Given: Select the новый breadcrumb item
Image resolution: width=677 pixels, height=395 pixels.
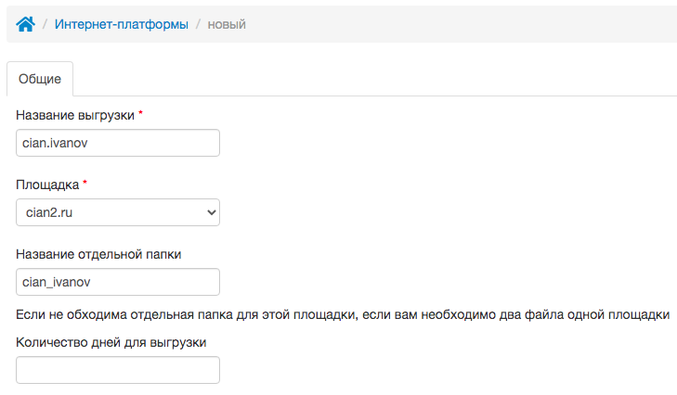Looking at the screenshot, I should (x=227, y=24).
